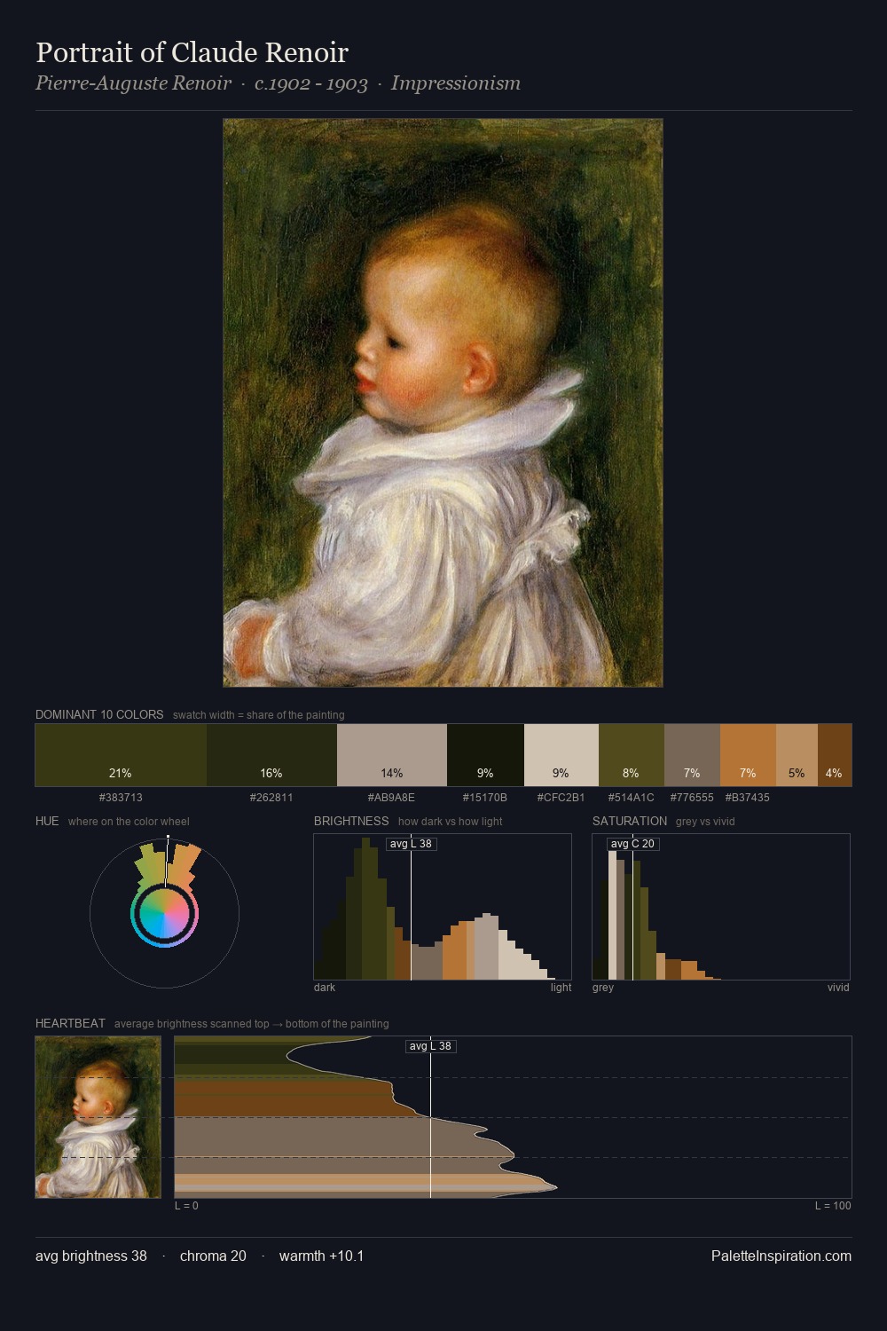Open the PaletteInspiration.com link

pyautogui.click(x=781, y=1256)
